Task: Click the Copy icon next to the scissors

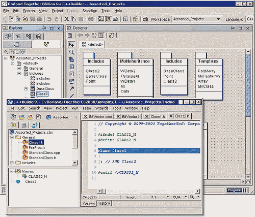Action: tap(73, 19)
